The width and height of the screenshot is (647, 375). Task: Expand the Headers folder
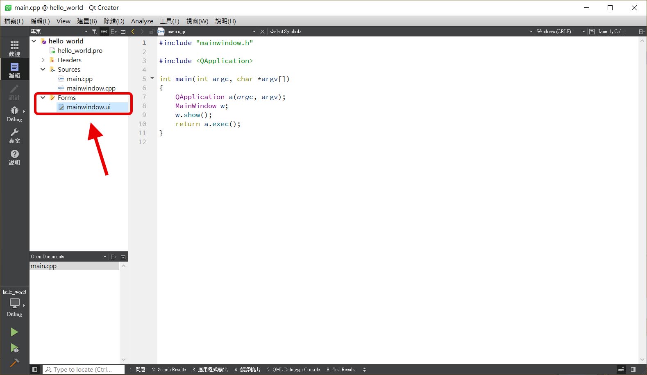click(x=43, y=60)
